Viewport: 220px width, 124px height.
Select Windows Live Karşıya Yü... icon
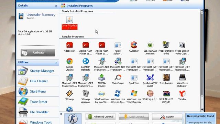[102, 97]
